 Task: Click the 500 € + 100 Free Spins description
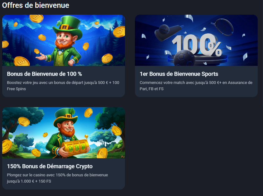[x=63, y=86]
